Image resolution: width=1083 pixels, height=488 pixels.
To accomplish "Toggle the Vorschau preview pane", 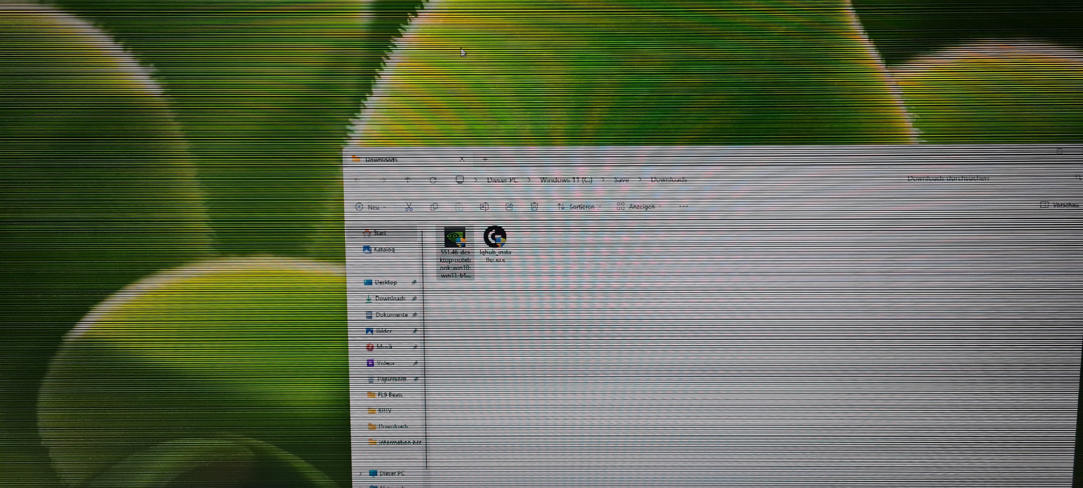I will 1060,205.
